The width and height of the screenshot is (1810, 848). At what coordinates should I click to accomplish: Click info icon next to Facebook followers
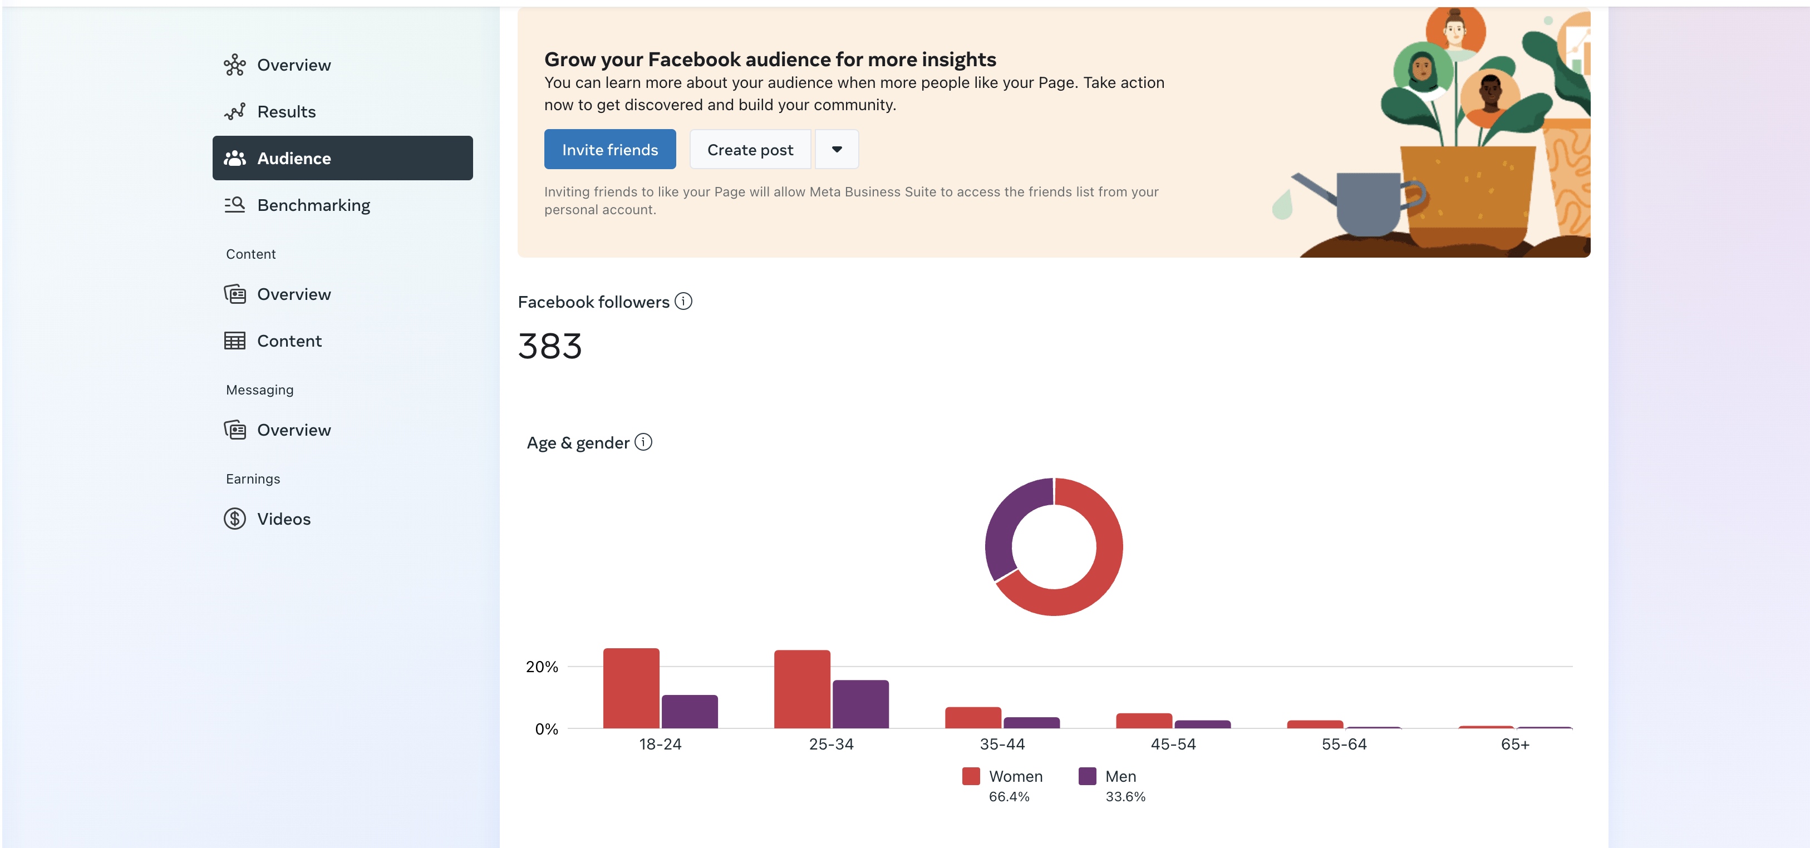(683, 302)
